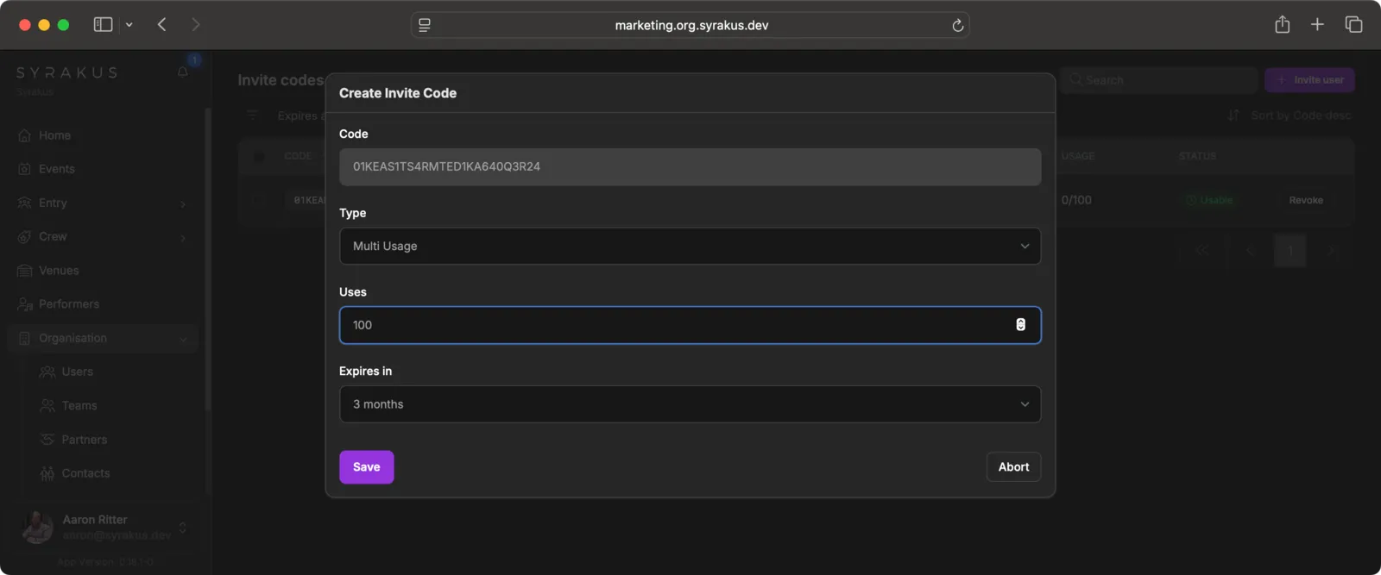Show the tab overview icon

[1353, 25]
